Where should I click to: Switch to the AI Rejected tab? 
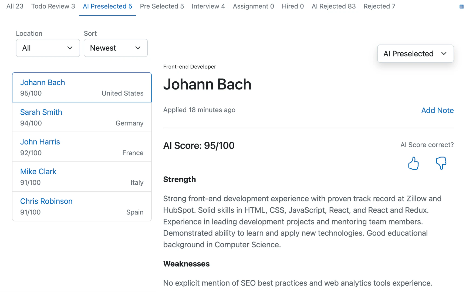coord(333,6)
